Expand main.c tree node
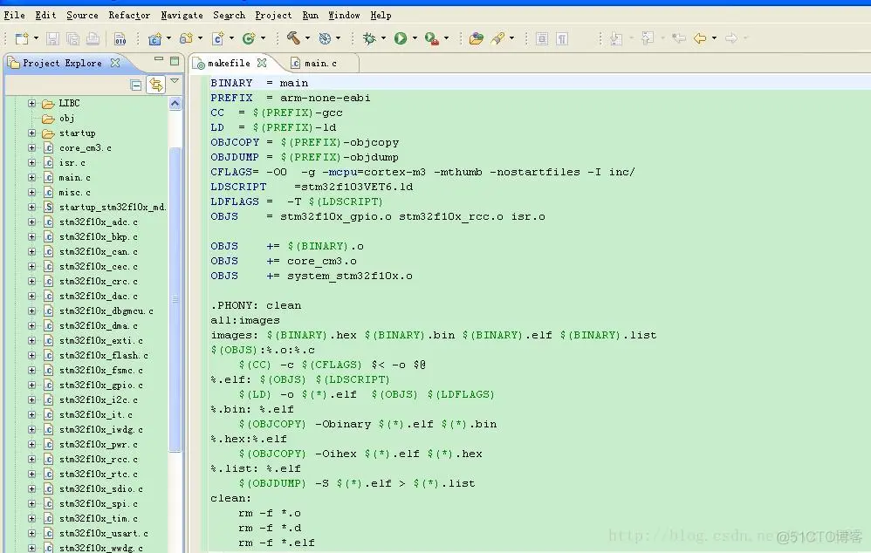Screen dimensions: 871x553 31,178
